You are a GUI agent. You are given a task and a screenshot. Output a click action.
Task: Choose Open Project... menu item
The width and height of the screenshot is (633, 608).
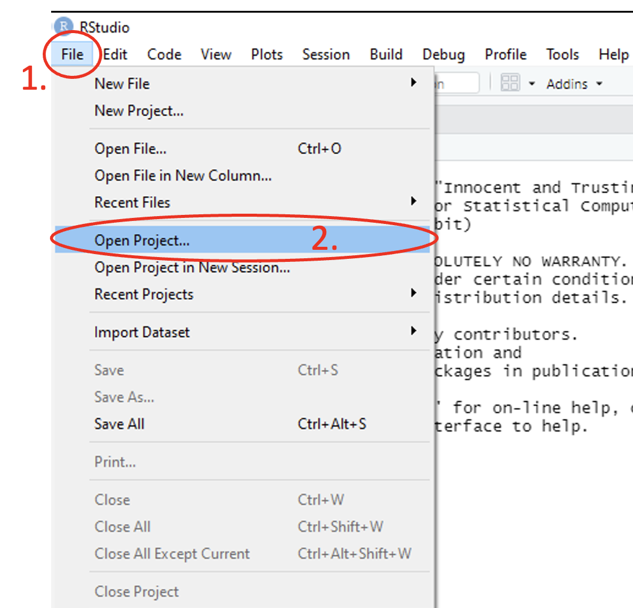(x=242, y=240)
